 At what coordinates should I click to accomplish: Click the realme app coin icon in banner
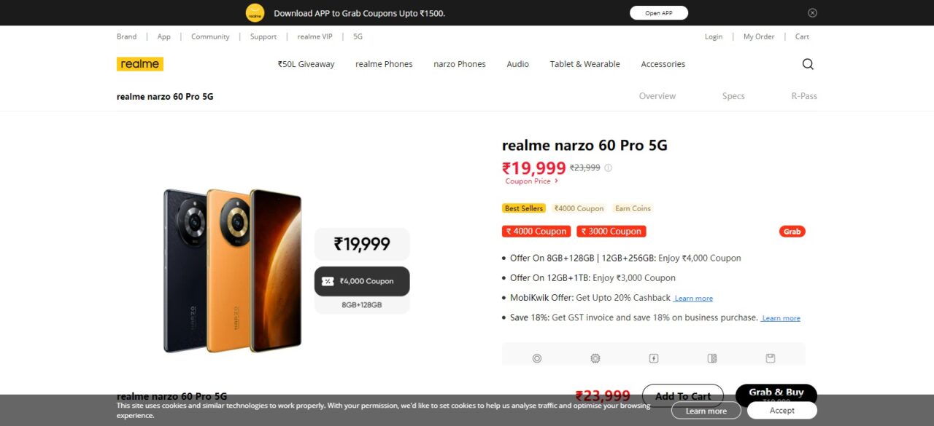tap(255, 12)
